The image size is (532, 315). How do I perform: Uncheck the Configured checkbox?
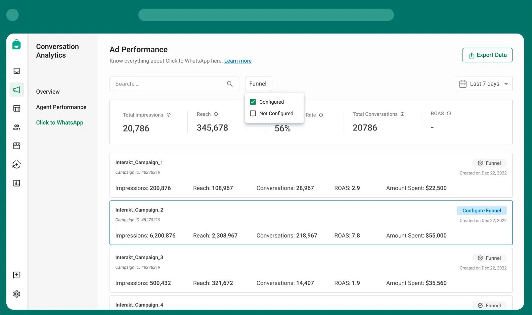tap(253, 102)
